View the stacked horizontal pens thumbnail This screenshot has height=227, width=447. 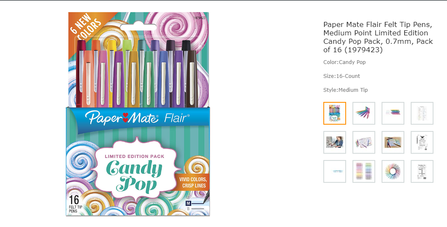point(393,113)
